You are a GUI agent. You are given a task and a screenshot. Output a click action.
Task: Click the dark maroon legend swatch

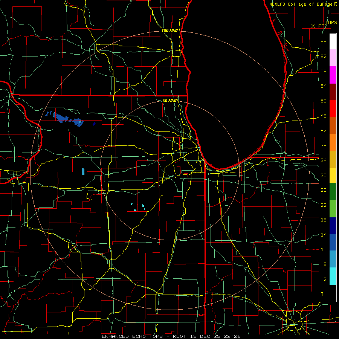333,92
